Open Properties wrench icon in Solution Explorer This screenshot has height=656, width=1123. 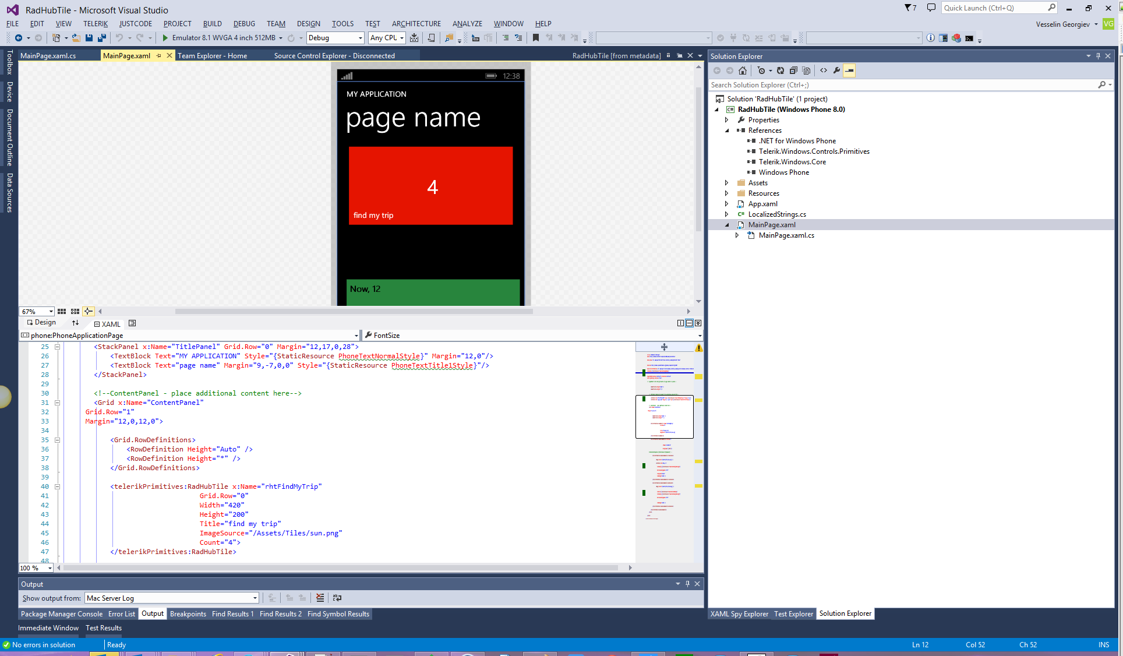[836, 70]
